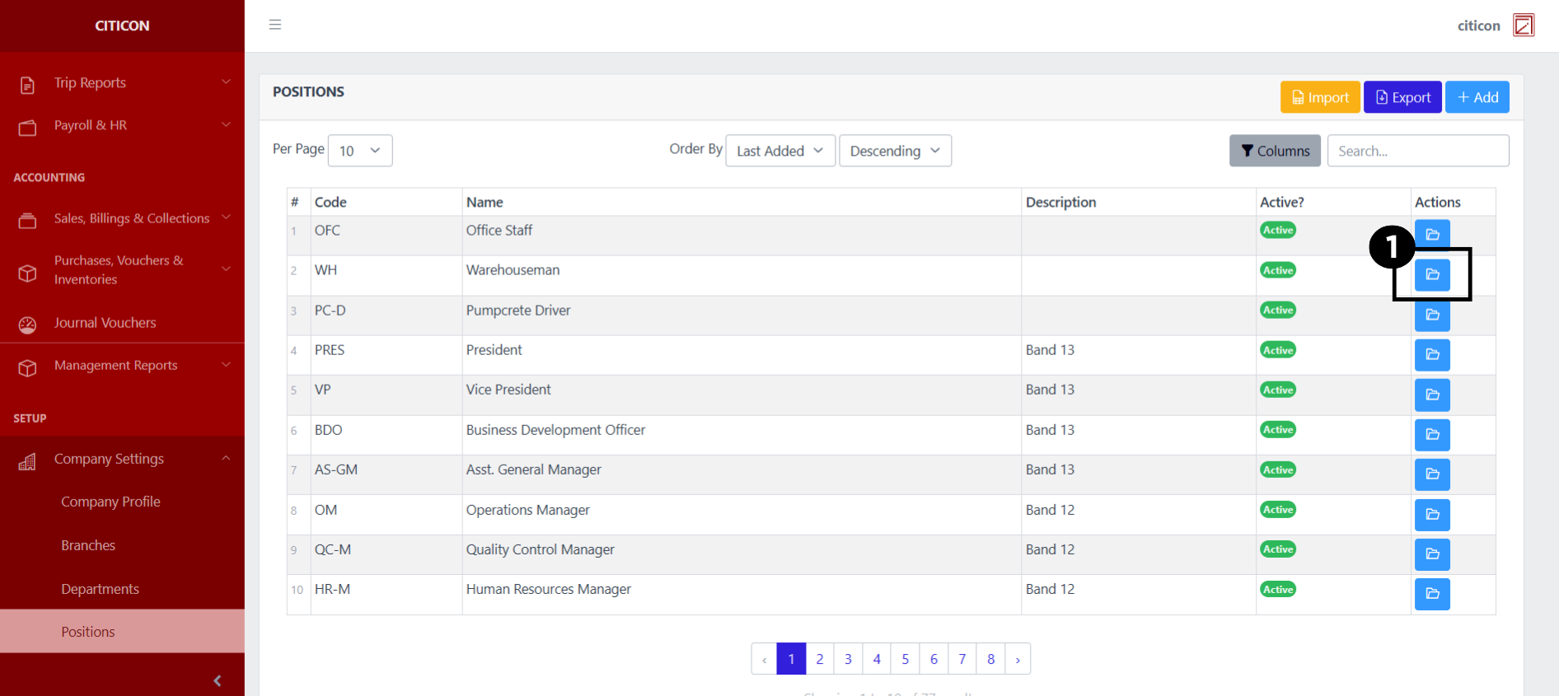Click the Import button
The image size is (1559, 696).
coord(1319,97)
